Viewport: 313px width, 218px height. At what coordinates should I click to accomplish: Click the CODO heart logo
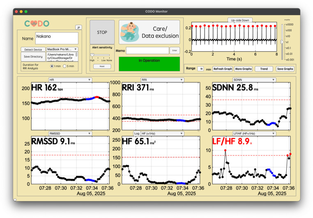pyautogui.click(x=37, y=23)
